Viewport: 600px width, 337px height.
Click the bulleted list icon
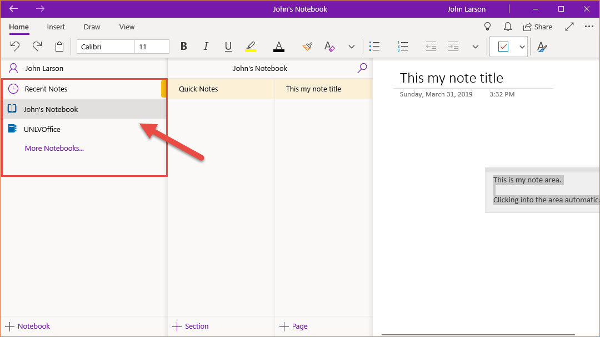point(374,47)
